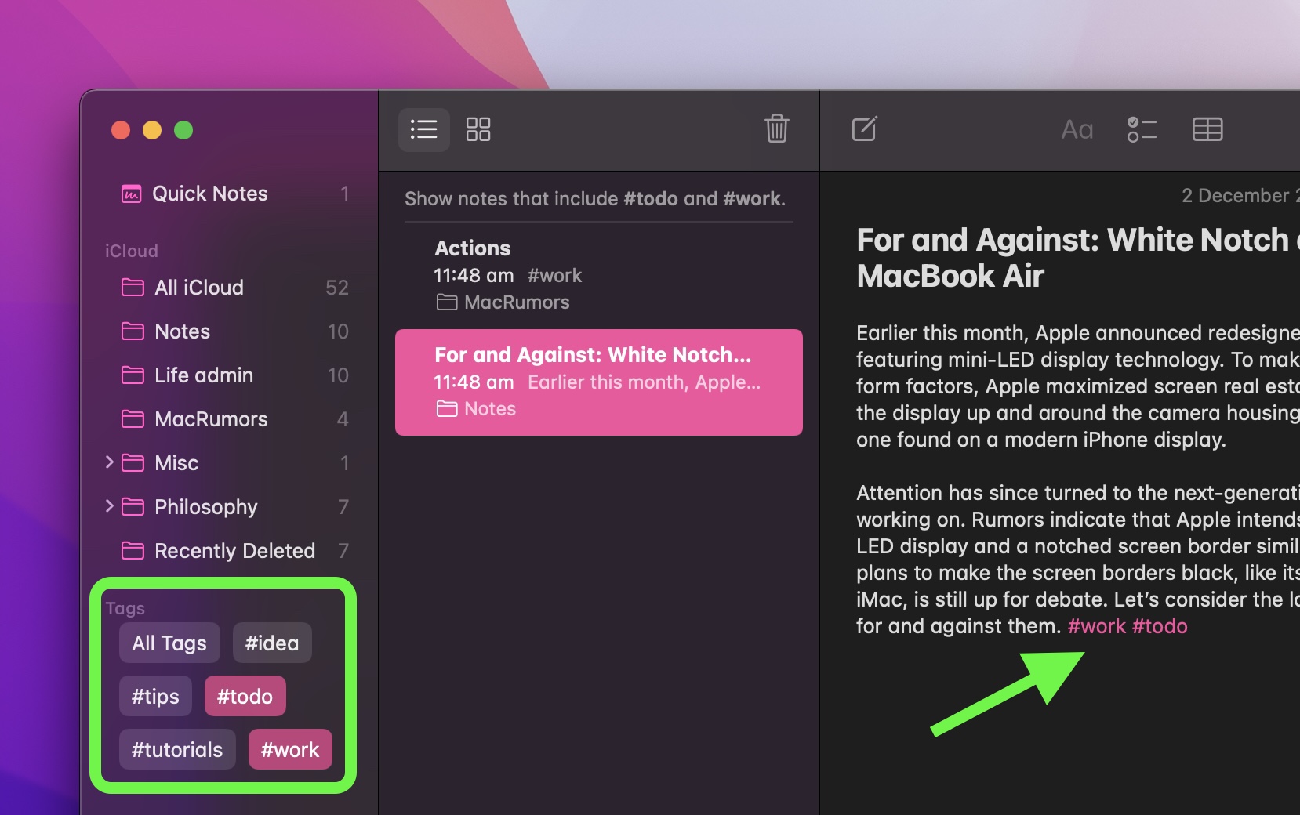Open the Aa text format menu
The height and width of the screenshot is (815, 1300).
pyautogui.click(x=1077, y=129)
